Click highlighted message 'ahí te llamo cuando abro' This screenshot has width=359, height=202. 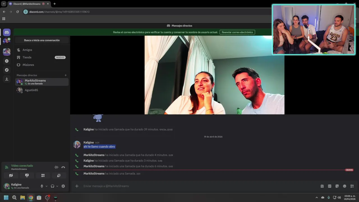point(99,147)
